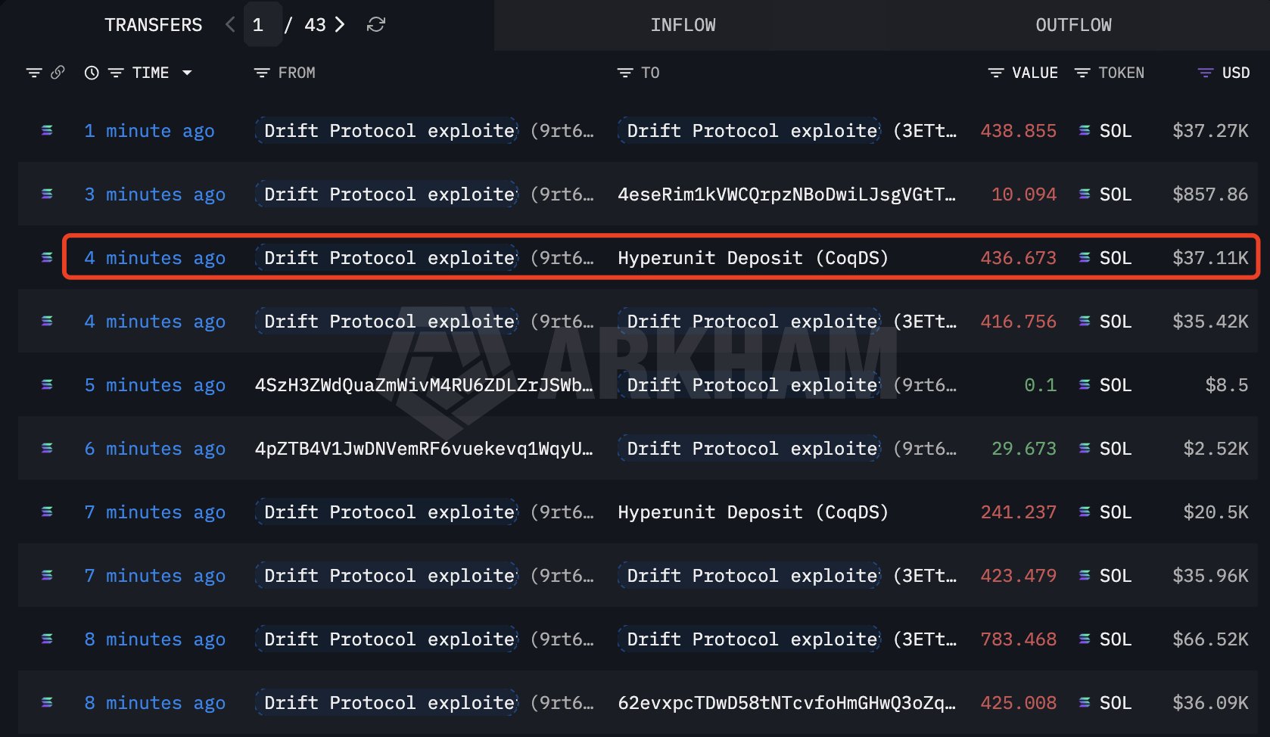Open the VALUE column filter
This screenshot has height=737, width=1270.
point(996,73)
